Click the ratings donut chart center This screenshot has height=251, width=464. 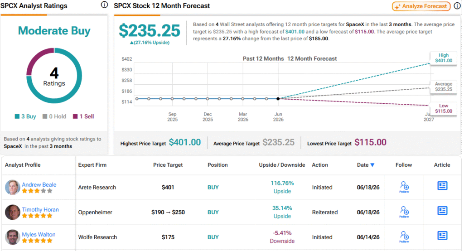pyautogui.click(x=54, y=76)
